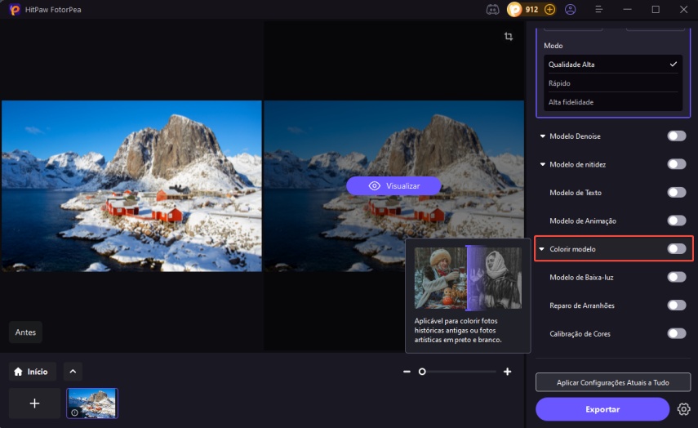Close the HitPaw FotorPea window

684,9
